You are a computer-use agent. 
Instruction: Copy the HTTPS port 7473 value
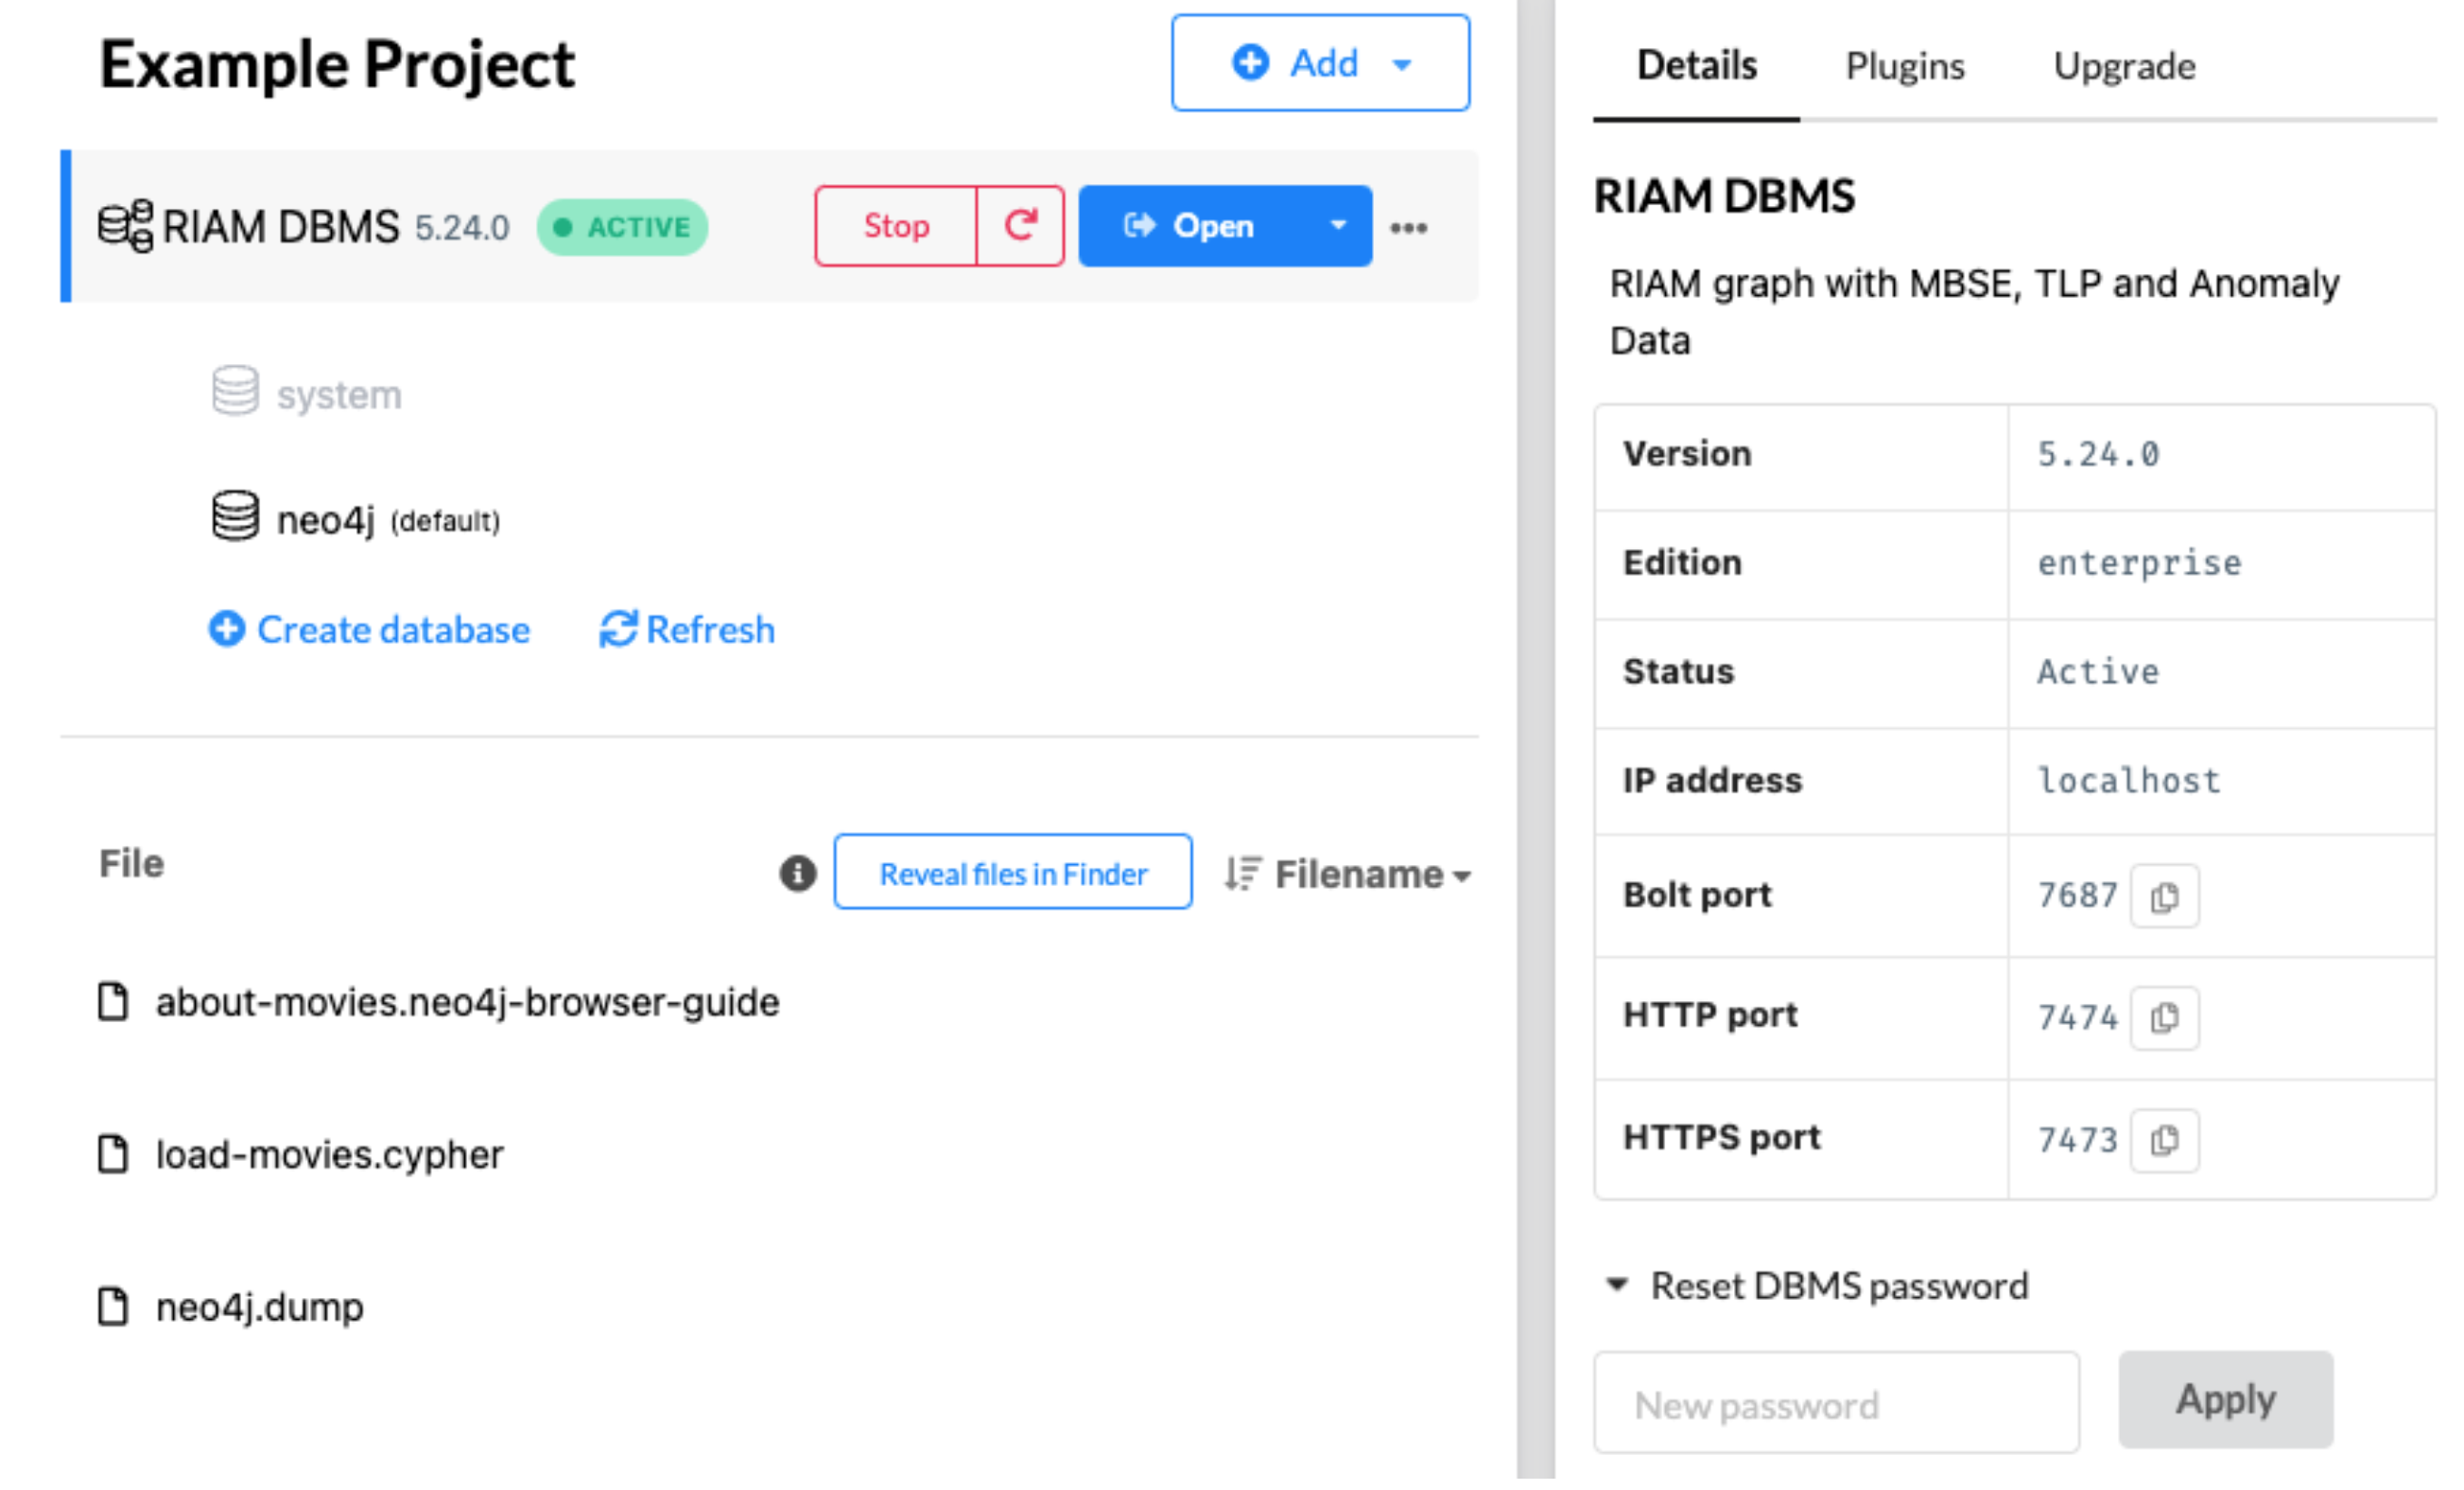[2164, 1140]
